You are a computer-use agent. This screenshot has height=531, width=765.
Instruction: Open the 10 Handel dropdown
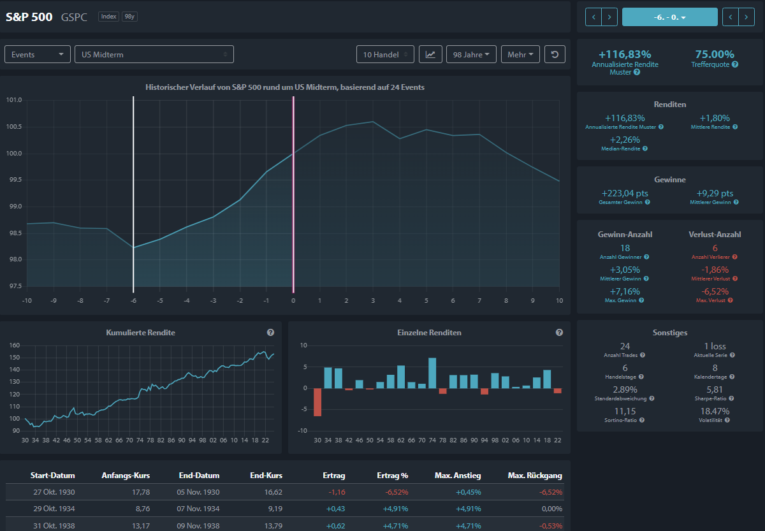coord(385,54)
